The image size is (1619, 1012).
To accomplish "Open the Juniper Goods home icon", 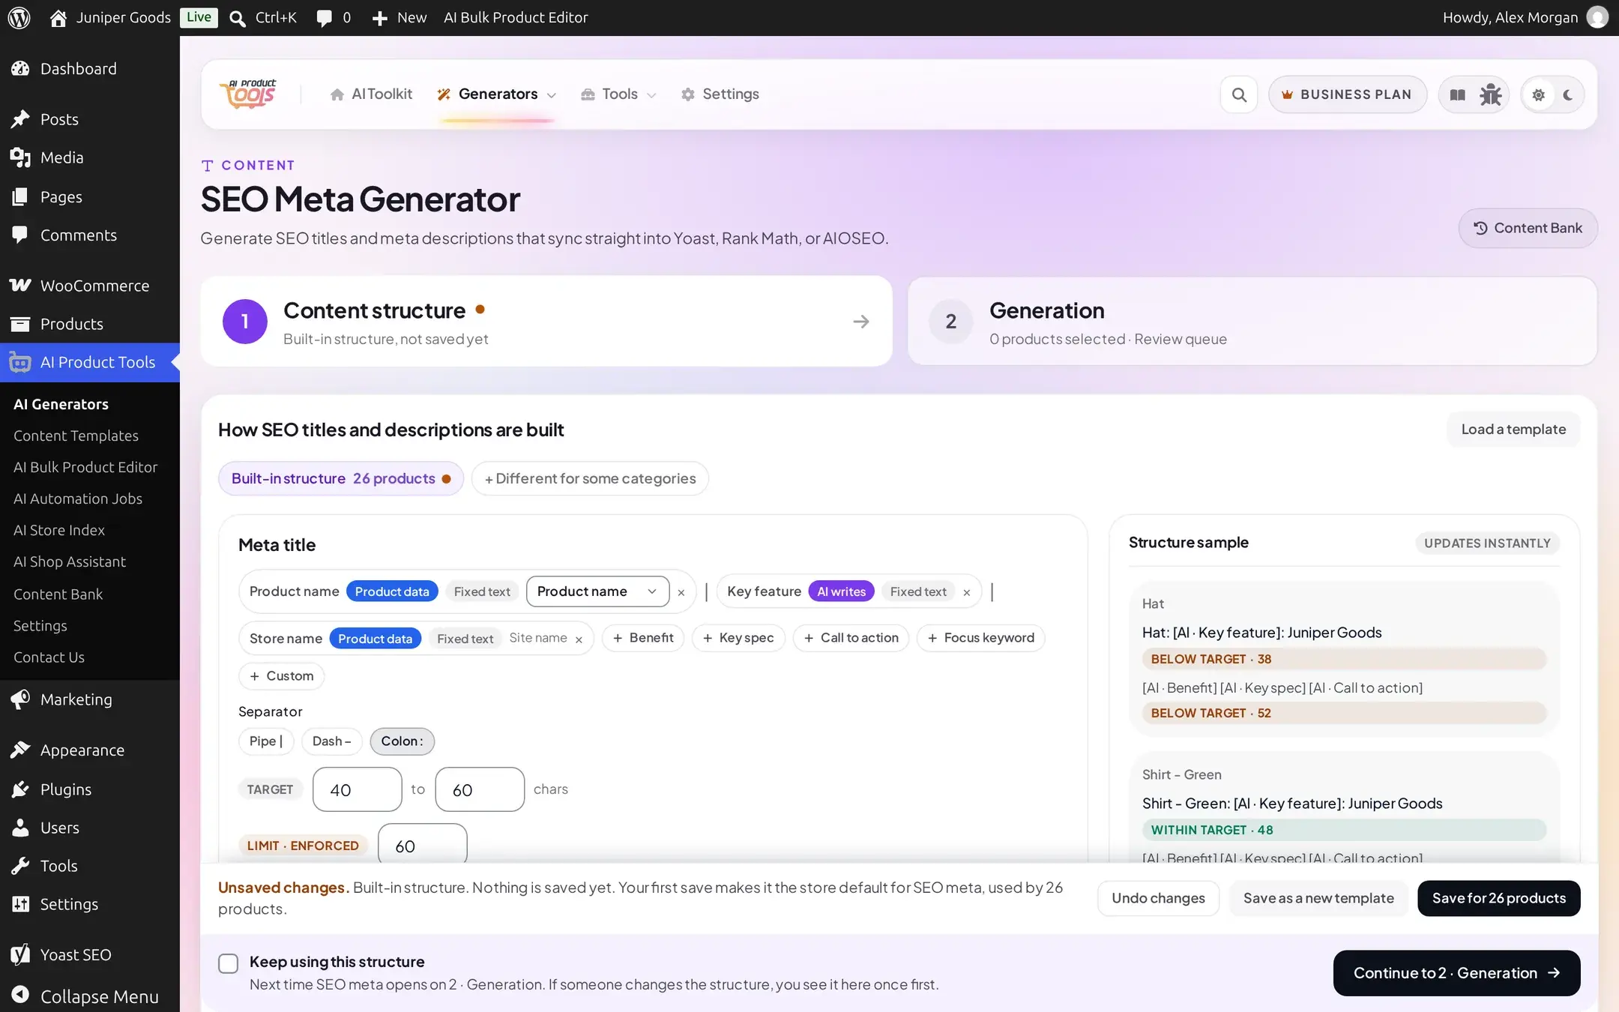I will (58, 18).
